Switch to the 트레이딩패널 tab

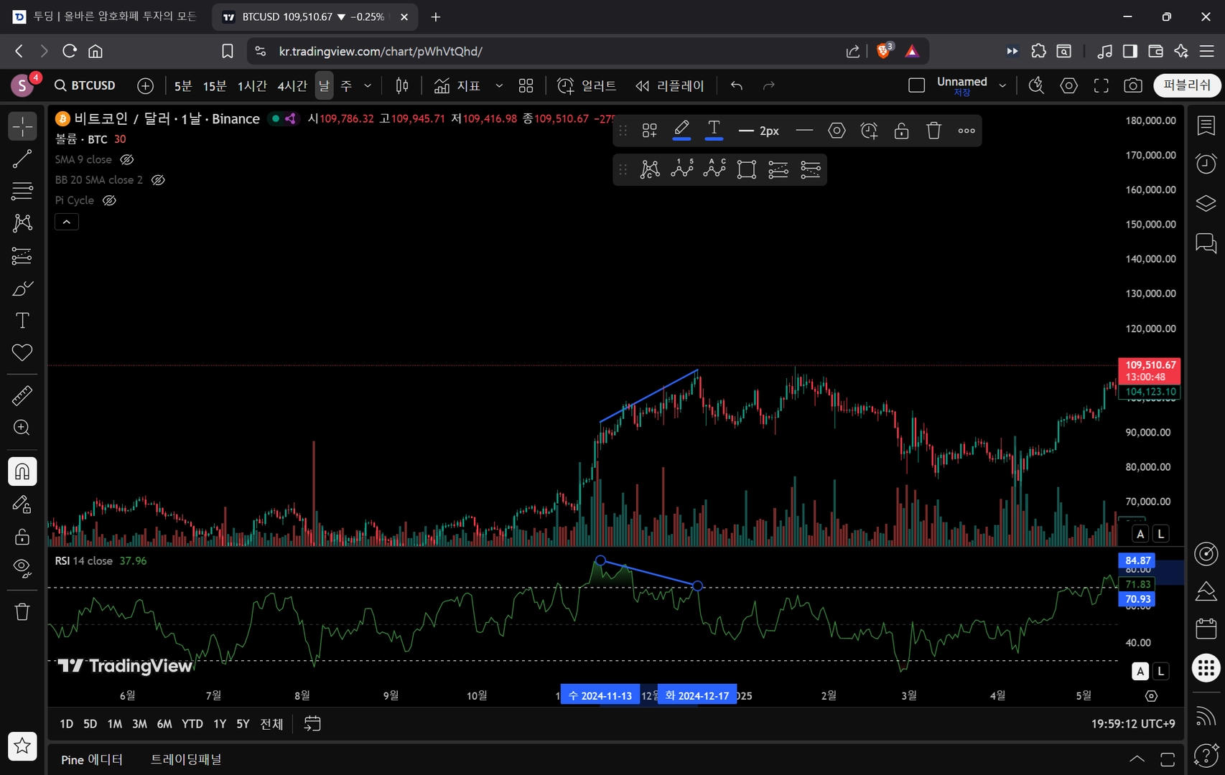[186, 759]
